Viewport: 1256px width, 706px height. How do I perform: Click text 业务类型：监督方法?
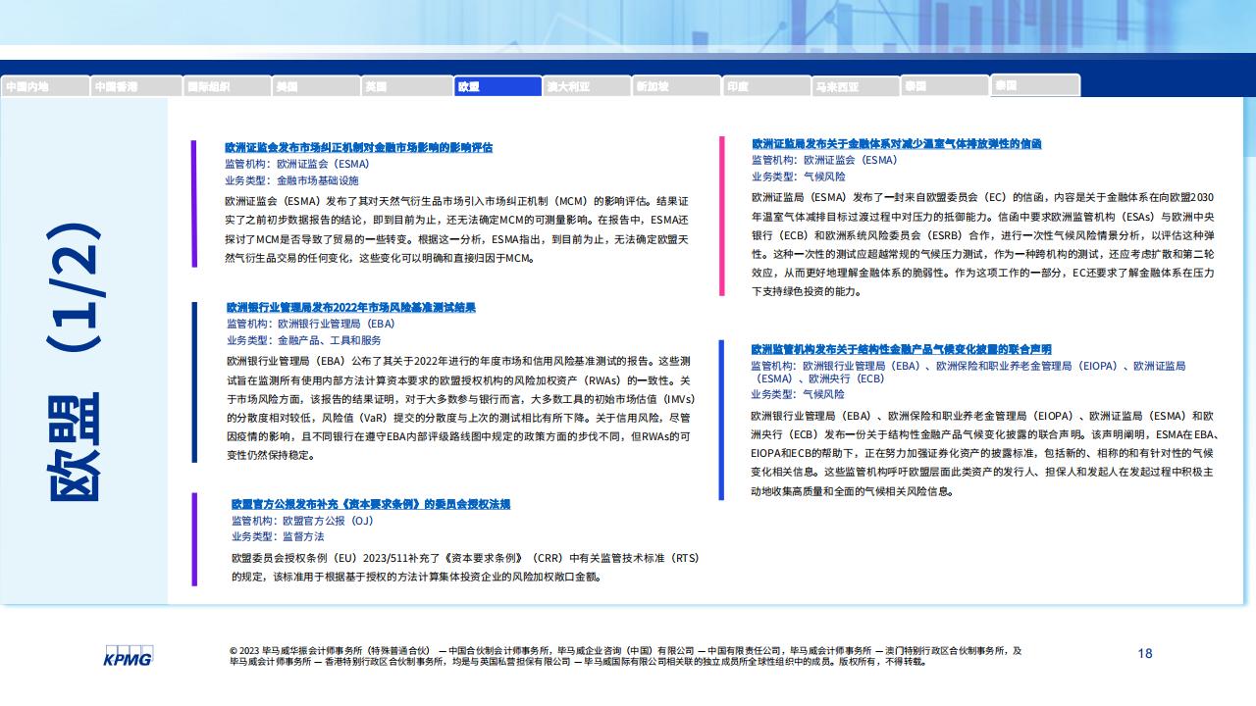(x=278, y=536)
